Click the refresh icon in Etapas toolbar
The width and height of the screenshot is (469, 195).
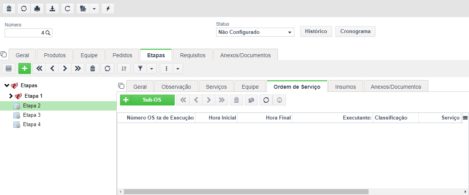point(107,69)
